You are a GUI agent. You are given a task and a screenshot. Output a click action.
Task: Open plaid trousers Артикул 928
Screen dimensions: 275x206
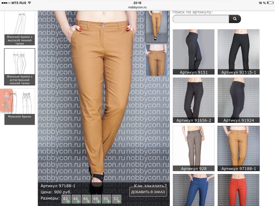(193, 148)
